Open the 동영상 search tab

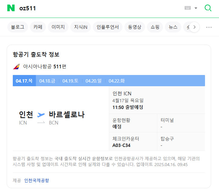click(x=135, y=27)
